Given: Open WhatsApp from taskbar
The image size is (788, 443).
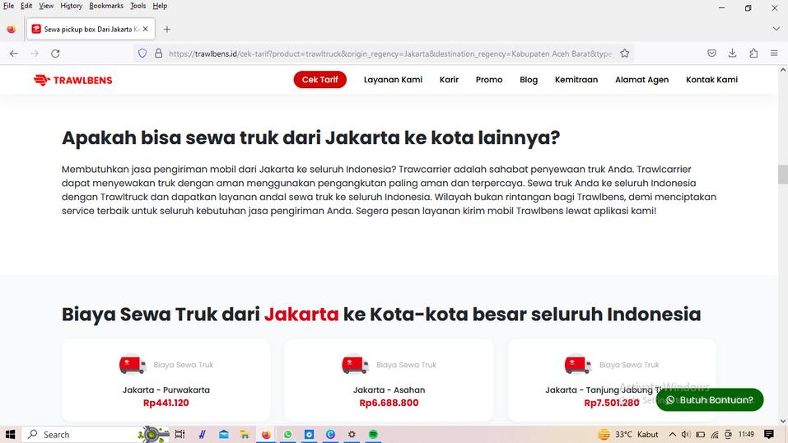Looking at the screenshot, I should tap(287, 435).
